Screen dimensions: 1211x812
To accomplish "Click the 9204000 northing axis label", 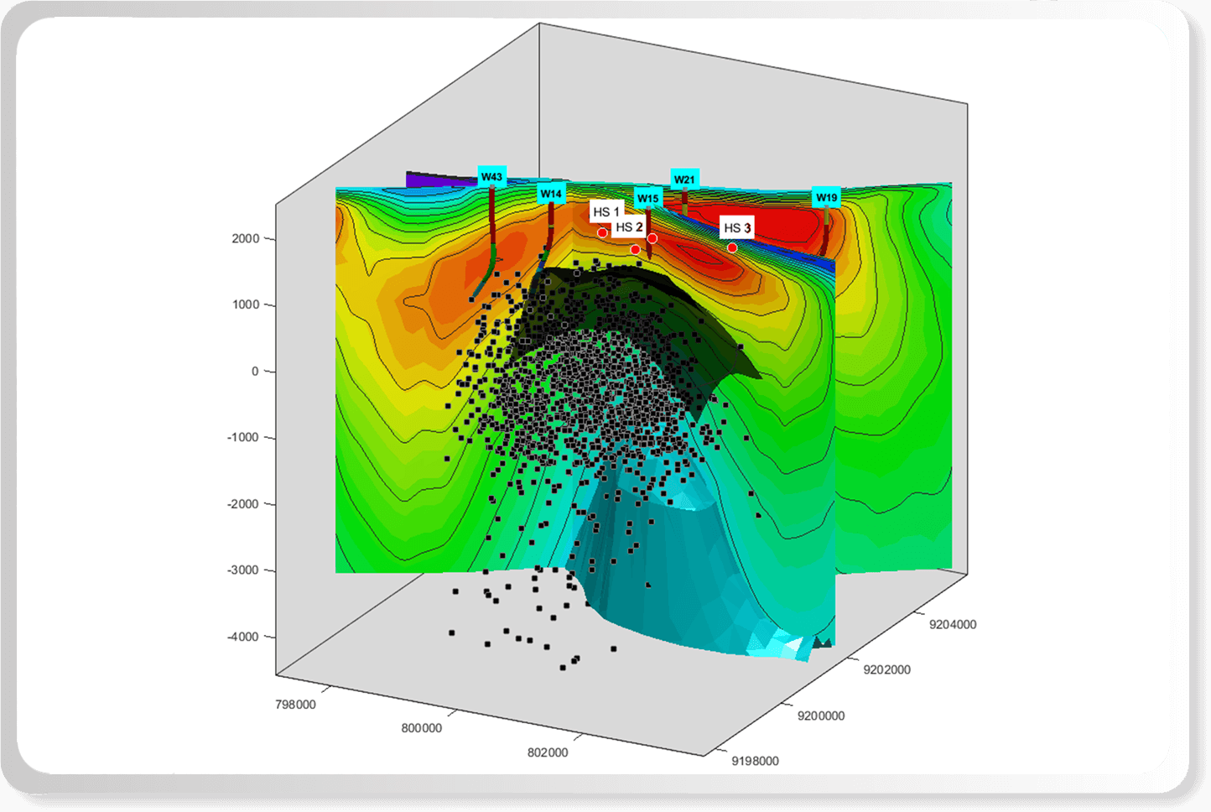I will [953, 624].
